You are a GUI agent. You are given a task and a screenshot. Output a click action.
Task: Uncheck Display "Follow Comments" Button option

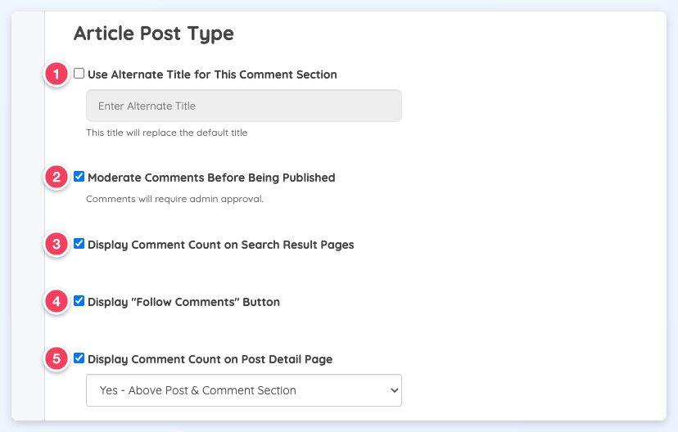79,300
